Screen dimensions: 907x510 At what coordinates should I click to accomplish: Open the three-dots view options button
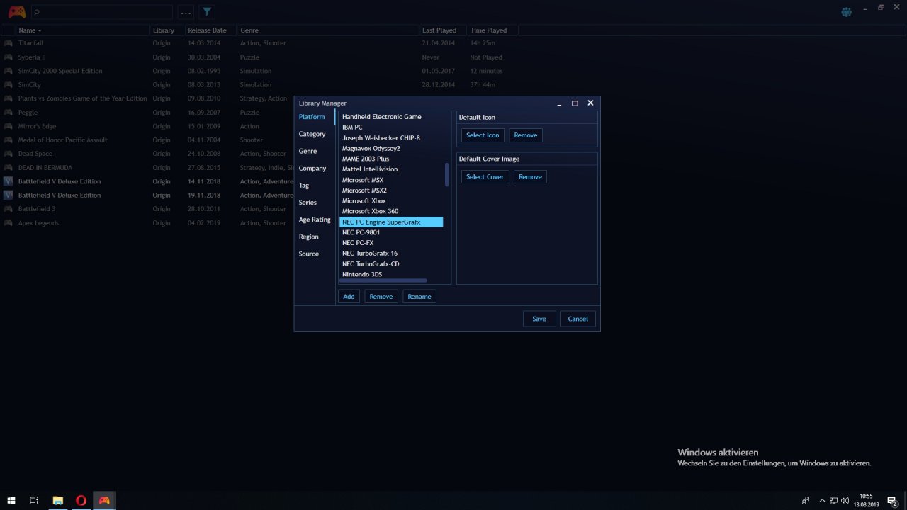pos(186,12)
